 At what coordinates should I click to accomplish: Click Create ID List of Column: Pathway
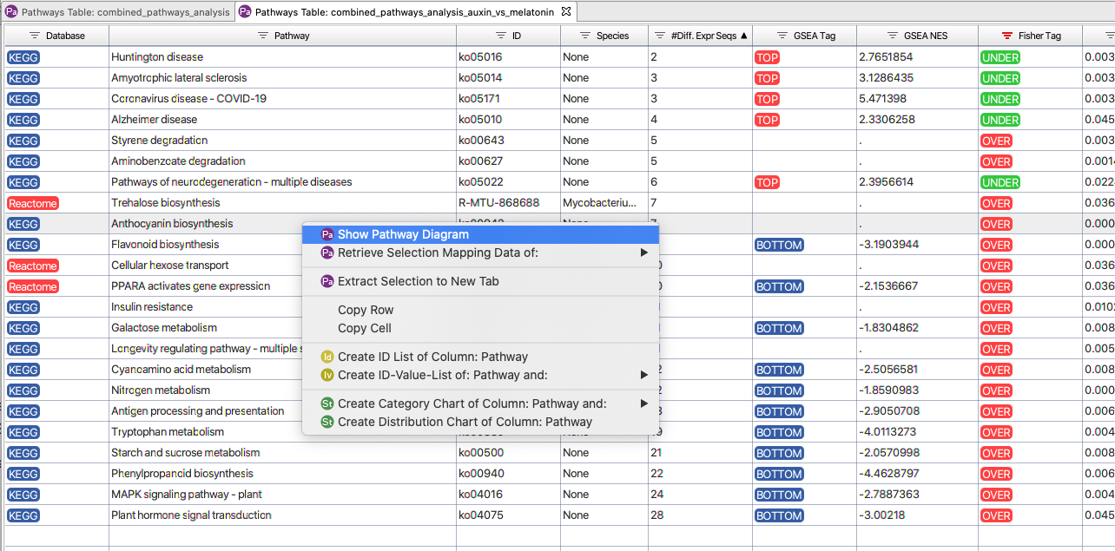click(432, 357)
